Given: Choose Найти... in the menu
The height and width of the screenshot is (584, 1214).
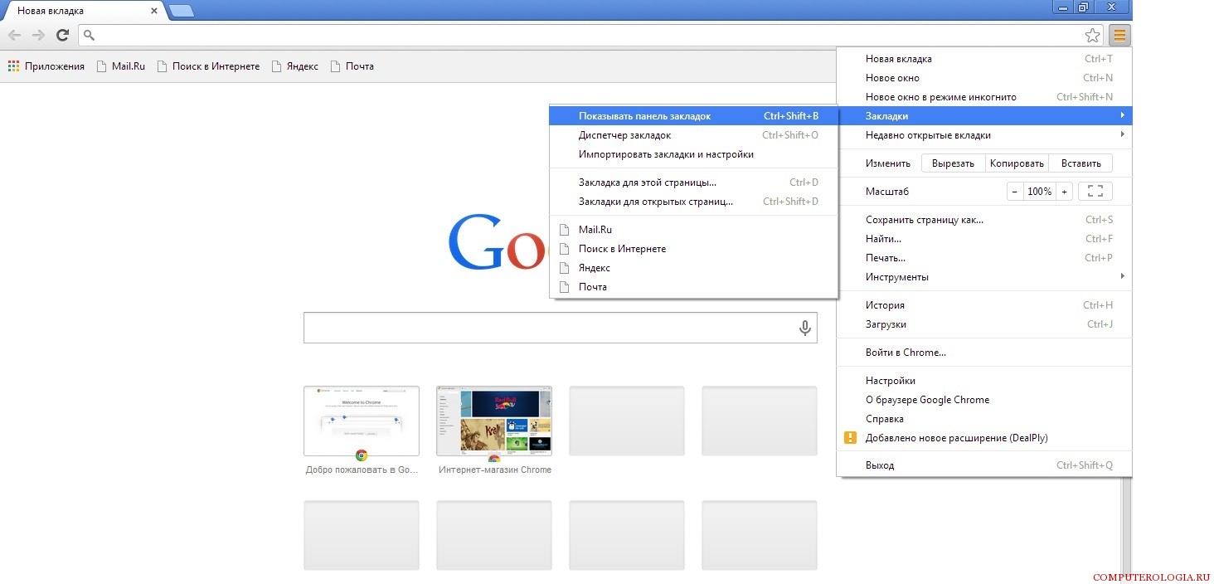Looking at the screenshot, I should [x=984, y=239].
